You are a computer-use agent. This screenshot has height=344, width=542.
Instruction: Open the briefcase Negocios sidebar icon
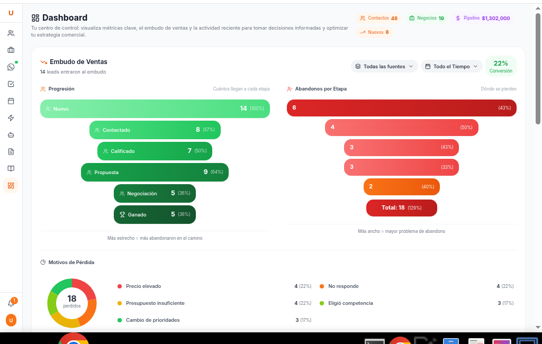point(11,50)
